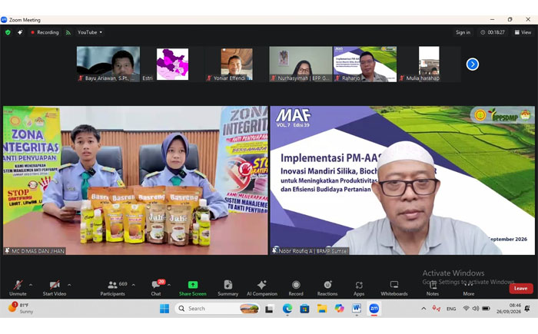Click the Record button in toolbar
Viewport: 538px width, 334px height.
pyautogui.click(x=296, y=288)
